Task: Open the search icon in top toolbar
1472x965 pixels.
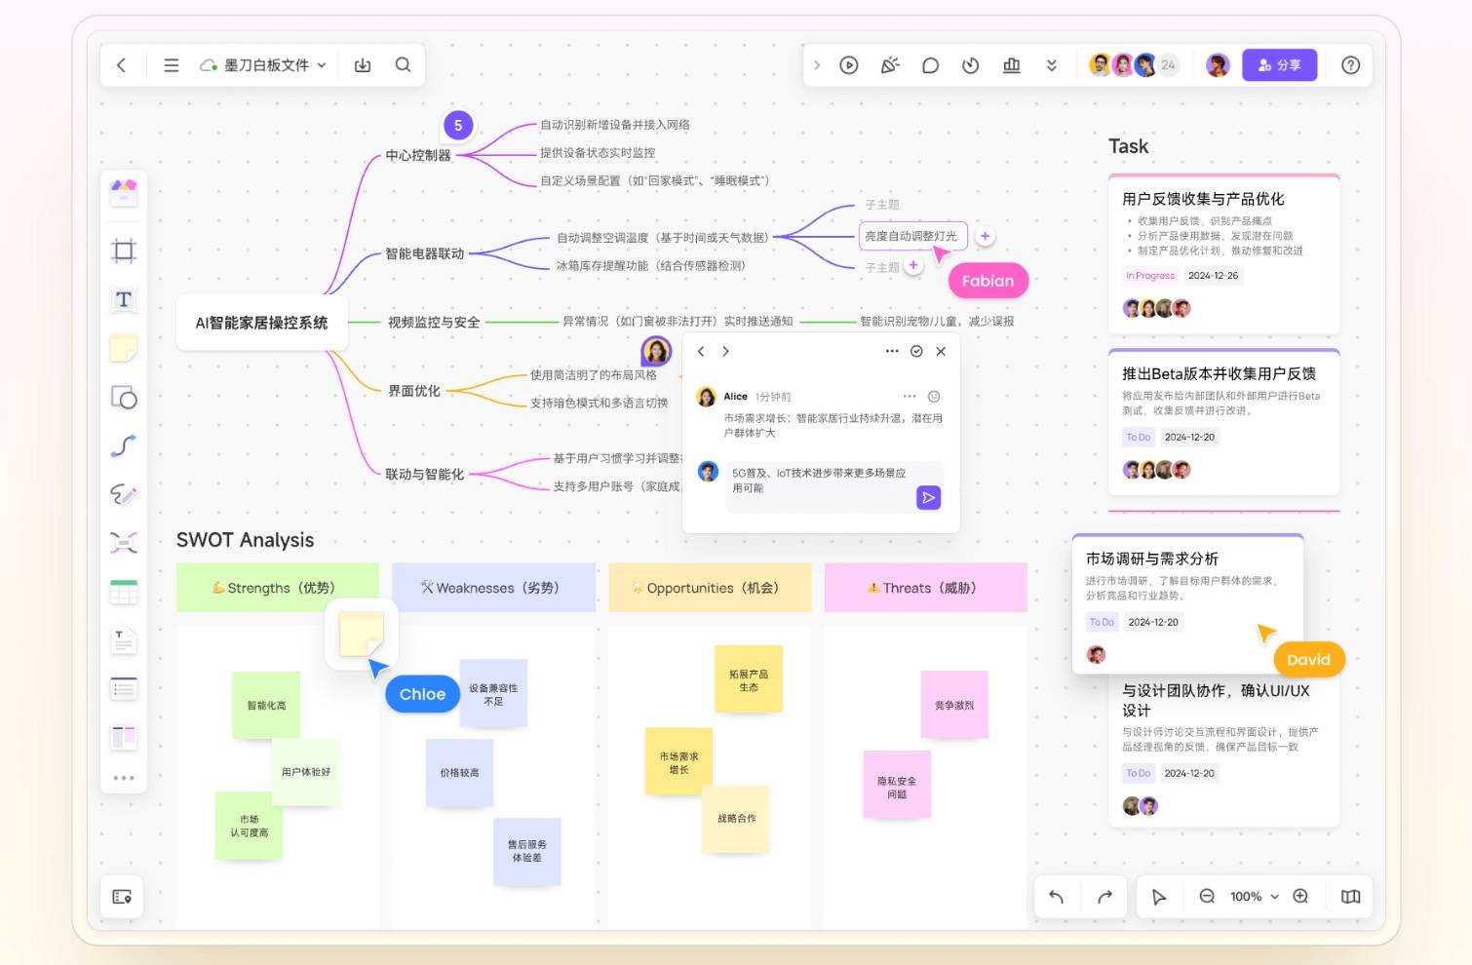Action: pos(403,65)
